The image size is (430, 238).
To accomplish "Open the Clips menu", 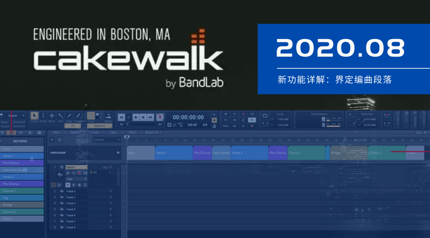I will tap(115, 132).
